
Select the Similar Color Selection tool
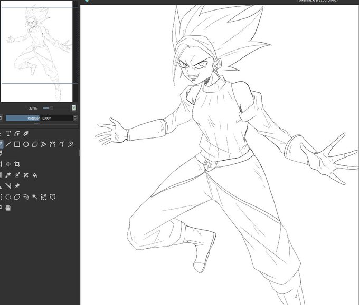(x=43, y=197)
